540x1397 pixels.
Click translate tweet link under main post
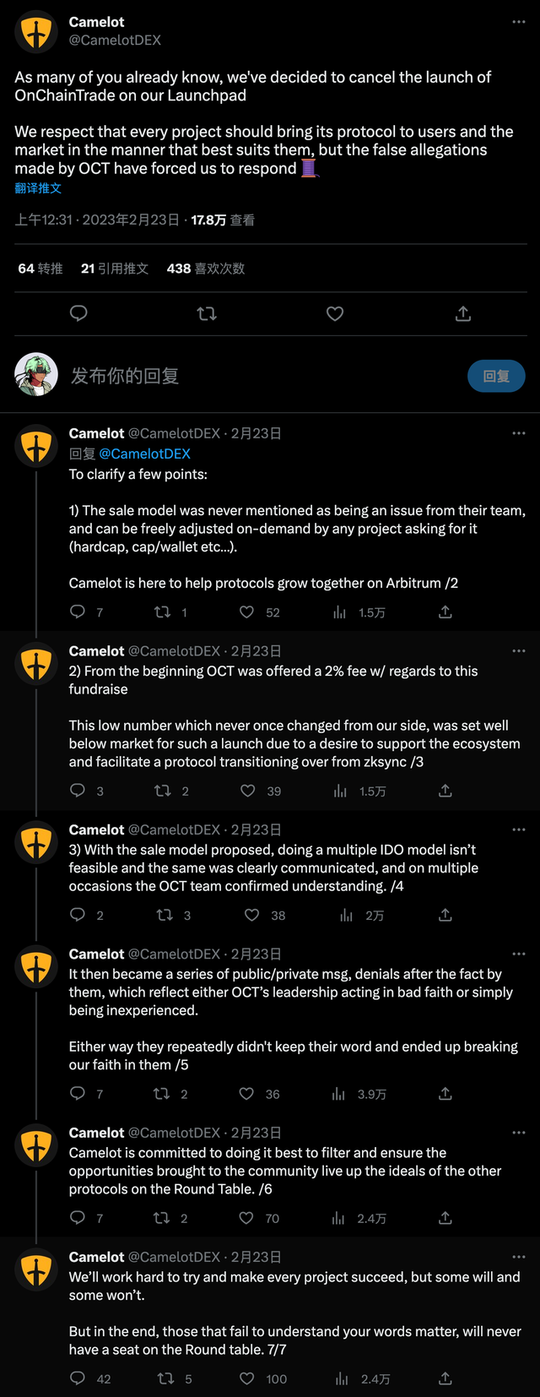coord(38,188)
